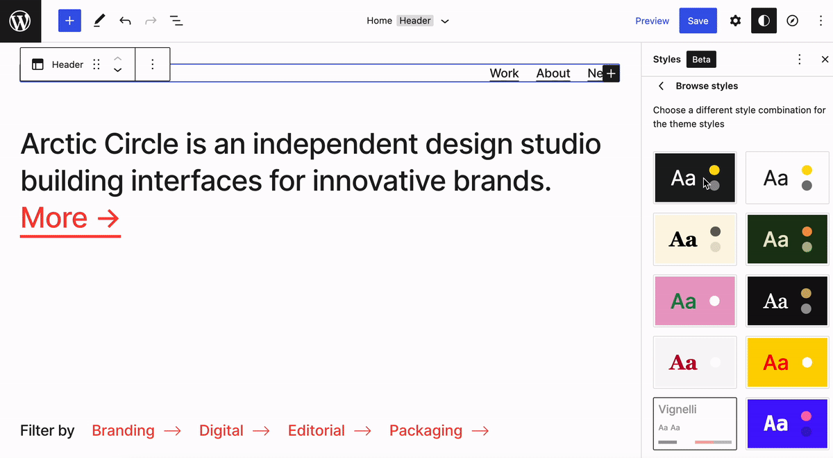Open Header block options three-dot menu

pyautogui.click(x=152, y=64)
